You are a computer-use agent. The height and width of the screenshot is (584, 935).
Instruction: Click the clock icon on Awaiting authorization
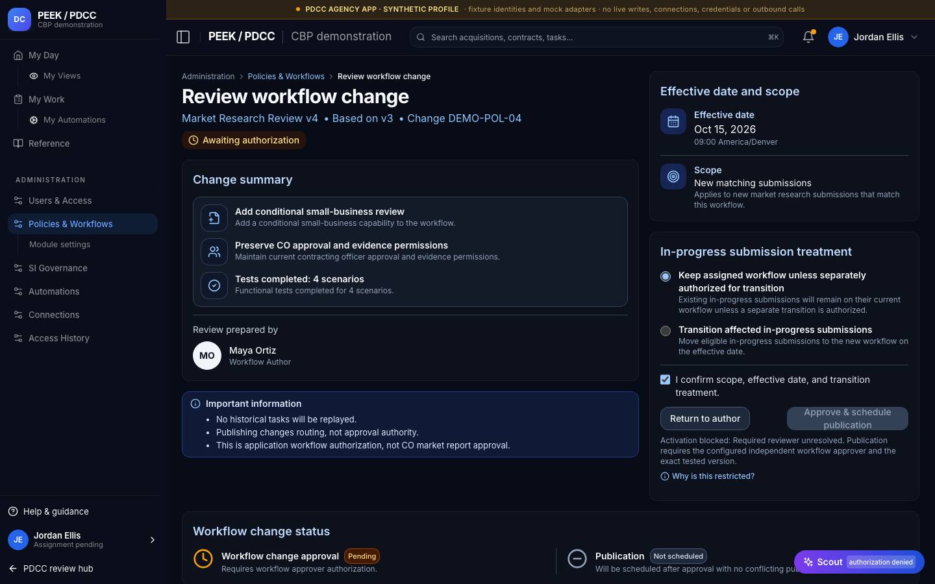coord(193,140)
